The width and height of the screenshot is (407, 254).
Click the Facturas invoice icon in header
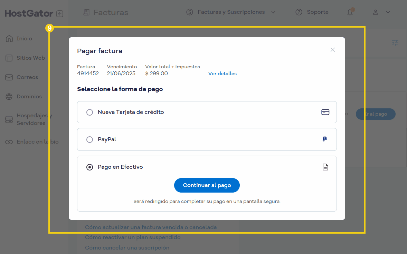86,12
